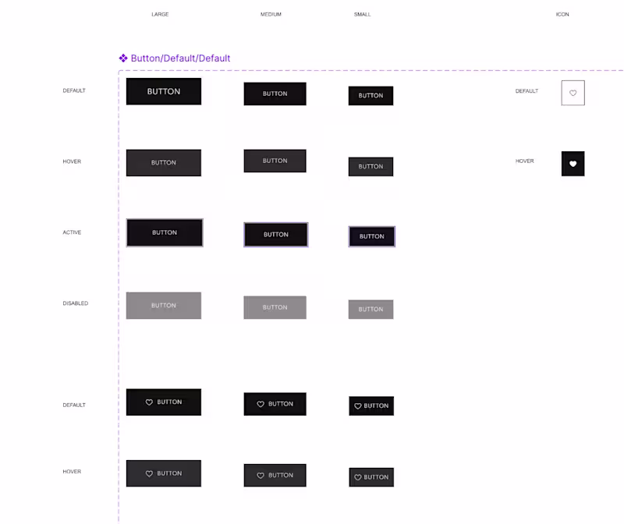Click the HOVER row label on the left
The width and height of the screenshot is (624, 524).
(72, 161)
